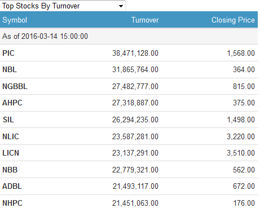Open the NLIC stock symbol link

(11, 136)
